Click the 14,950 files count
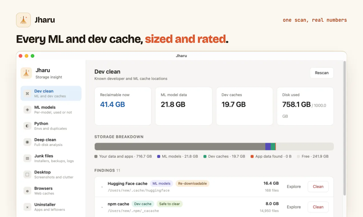The image size is (363, 217). click(x=269, y=211)
